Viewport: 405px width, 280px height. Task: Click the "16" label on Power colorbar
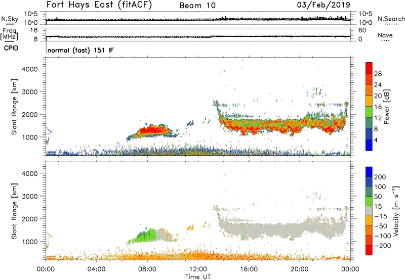(x=378, y=107)
